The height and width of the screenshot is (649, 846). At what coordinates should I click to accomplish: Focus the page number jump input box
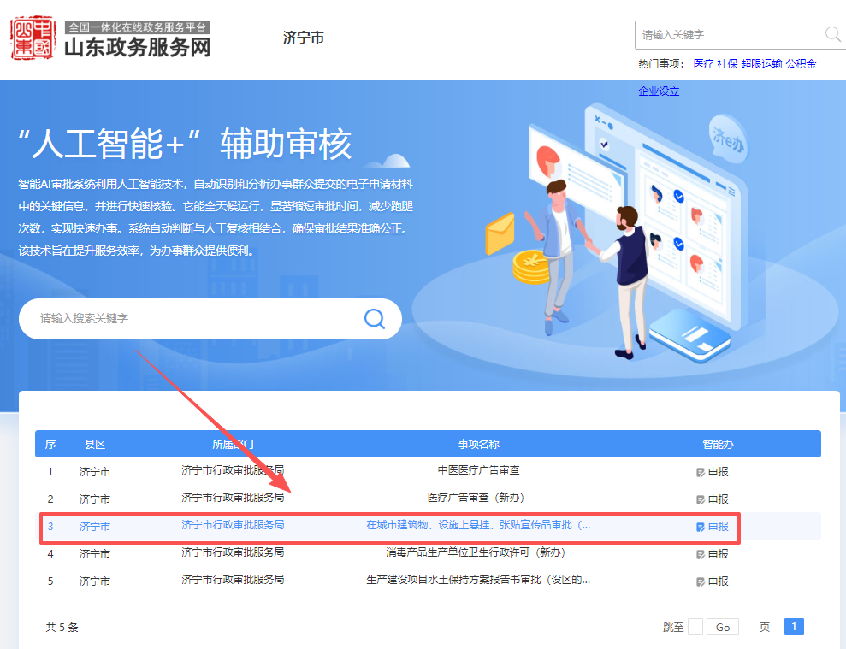point(695,627)
